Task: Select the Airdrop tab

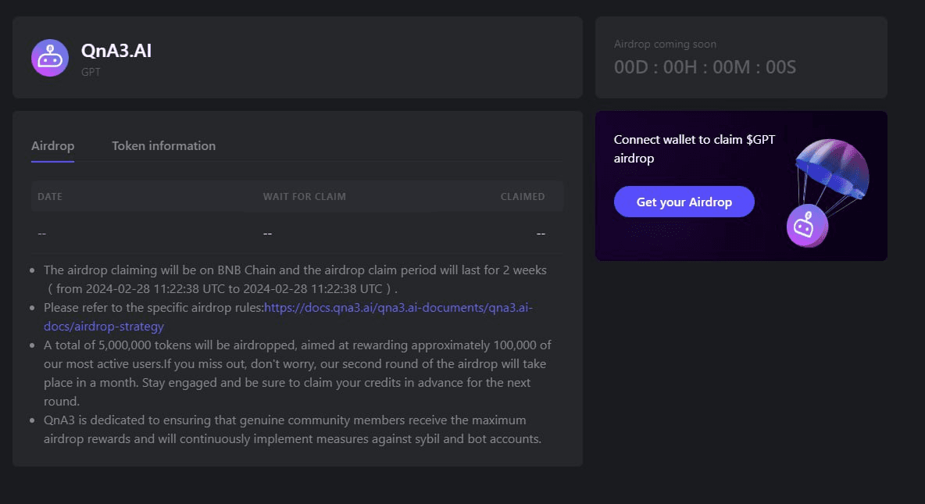Action: 52,146
